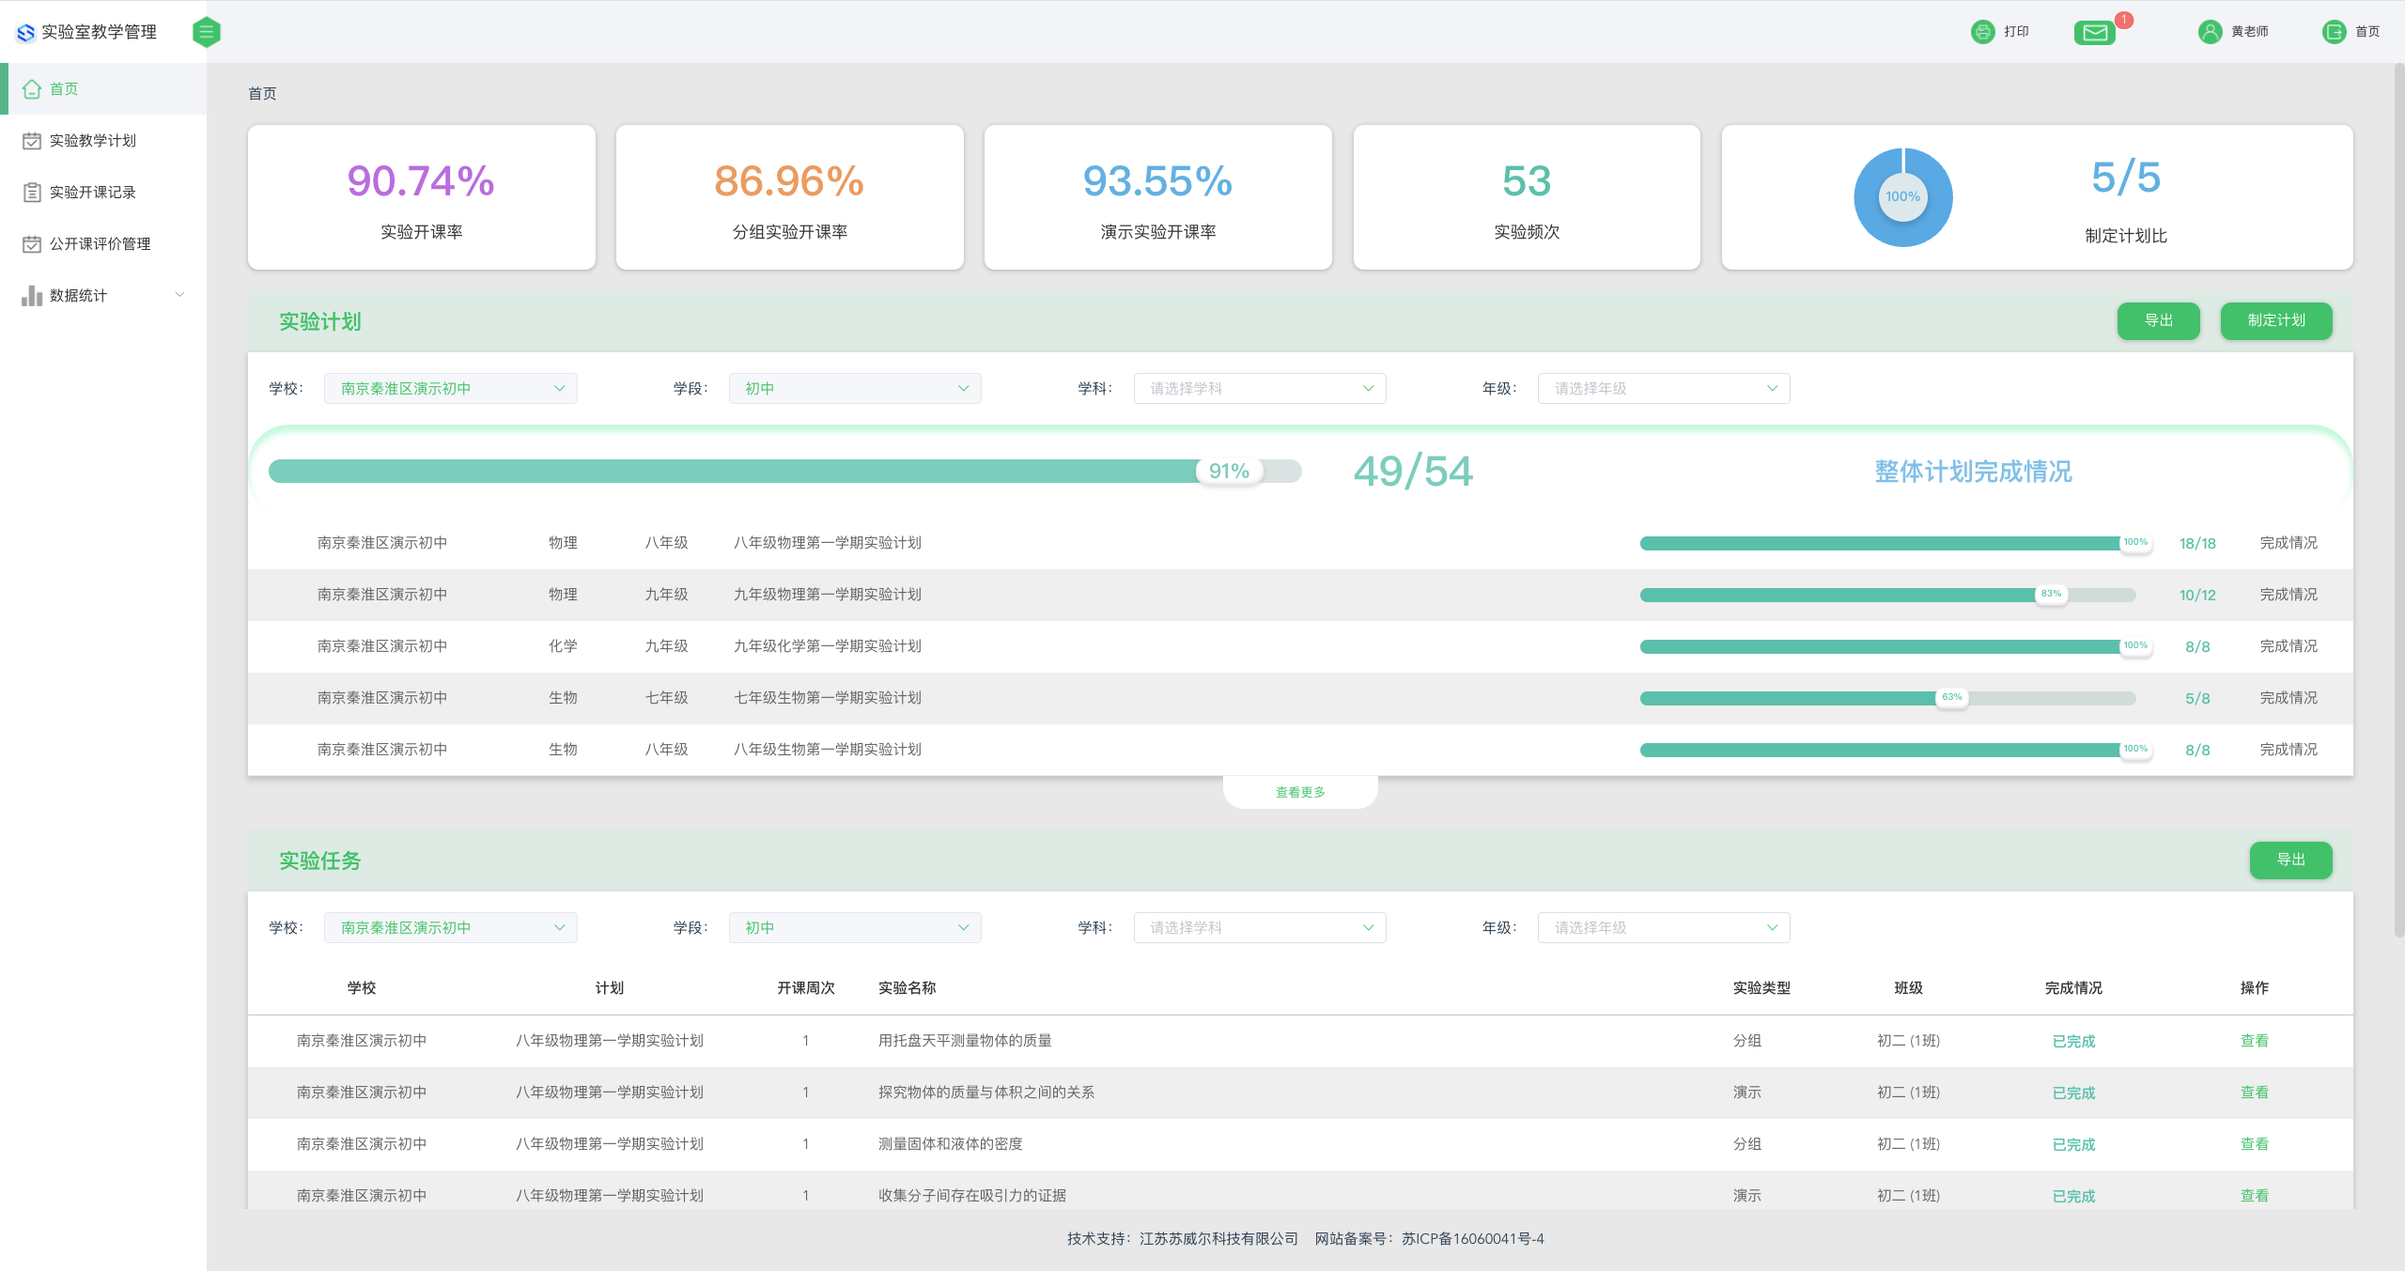Image resolution: width=2405 pixels, height=1271 pixels.
Task: Click the 黄老师 user avatar icon
Action: [2210, 32]
